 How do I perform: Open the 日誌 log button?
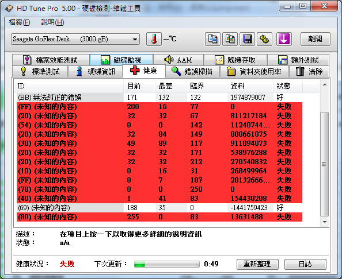[305, 264]
